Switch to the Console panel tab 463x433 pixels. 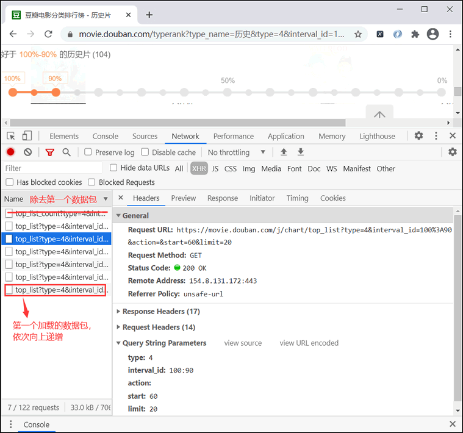[106, 136]
